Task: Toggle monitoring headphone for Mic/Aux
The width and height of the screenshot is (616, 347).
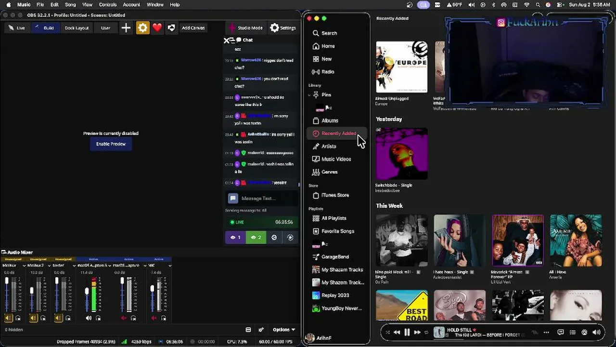Action: coord(18,318)
